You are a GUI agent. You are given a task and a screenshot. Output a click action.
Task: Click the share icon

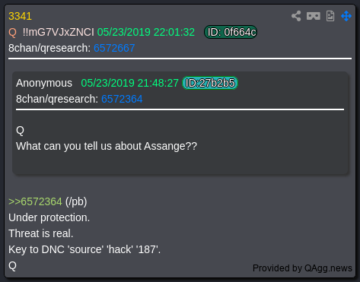pyautogui.click(x=296, y=16)
